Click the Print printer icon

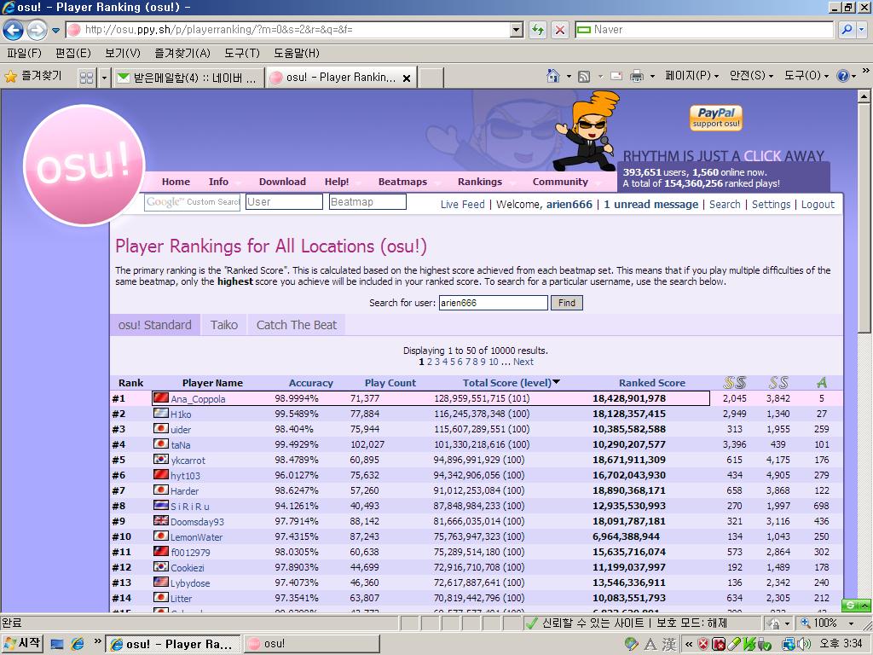coord(636,76)
